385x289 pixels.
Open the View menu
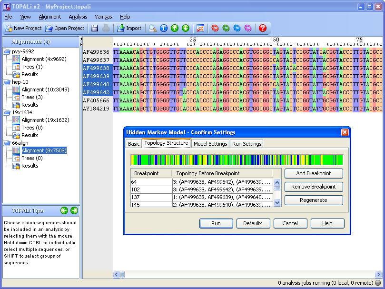pos(25,17)
